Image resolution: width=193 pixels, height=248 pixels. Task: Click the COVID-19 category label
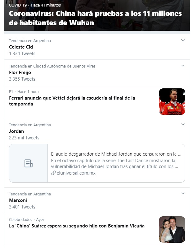[18, 5]
